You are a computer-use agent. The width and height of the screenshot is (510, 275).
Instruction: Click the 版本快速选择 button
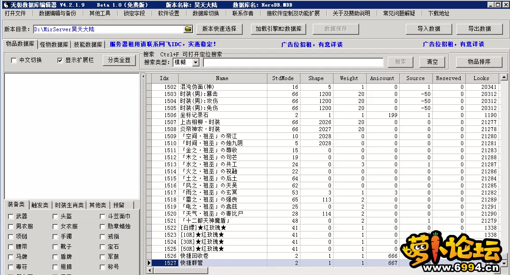[219, 29]
